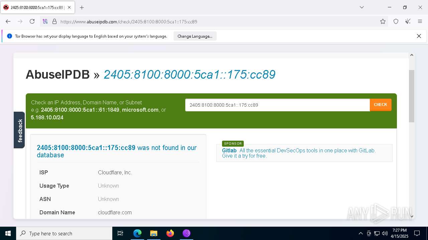
Task: Click the orange CHECK button
Action: click(x=381, y=105)
